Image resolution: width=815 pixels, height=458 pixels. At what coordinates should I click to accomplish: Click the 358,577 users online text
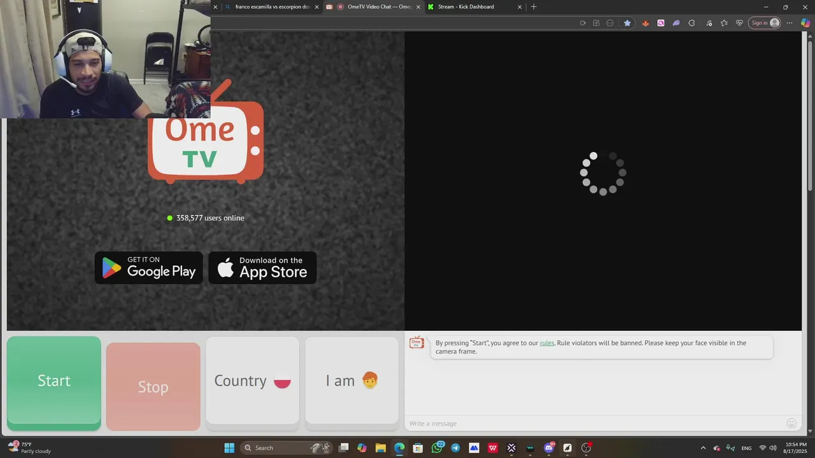point(210,218)
